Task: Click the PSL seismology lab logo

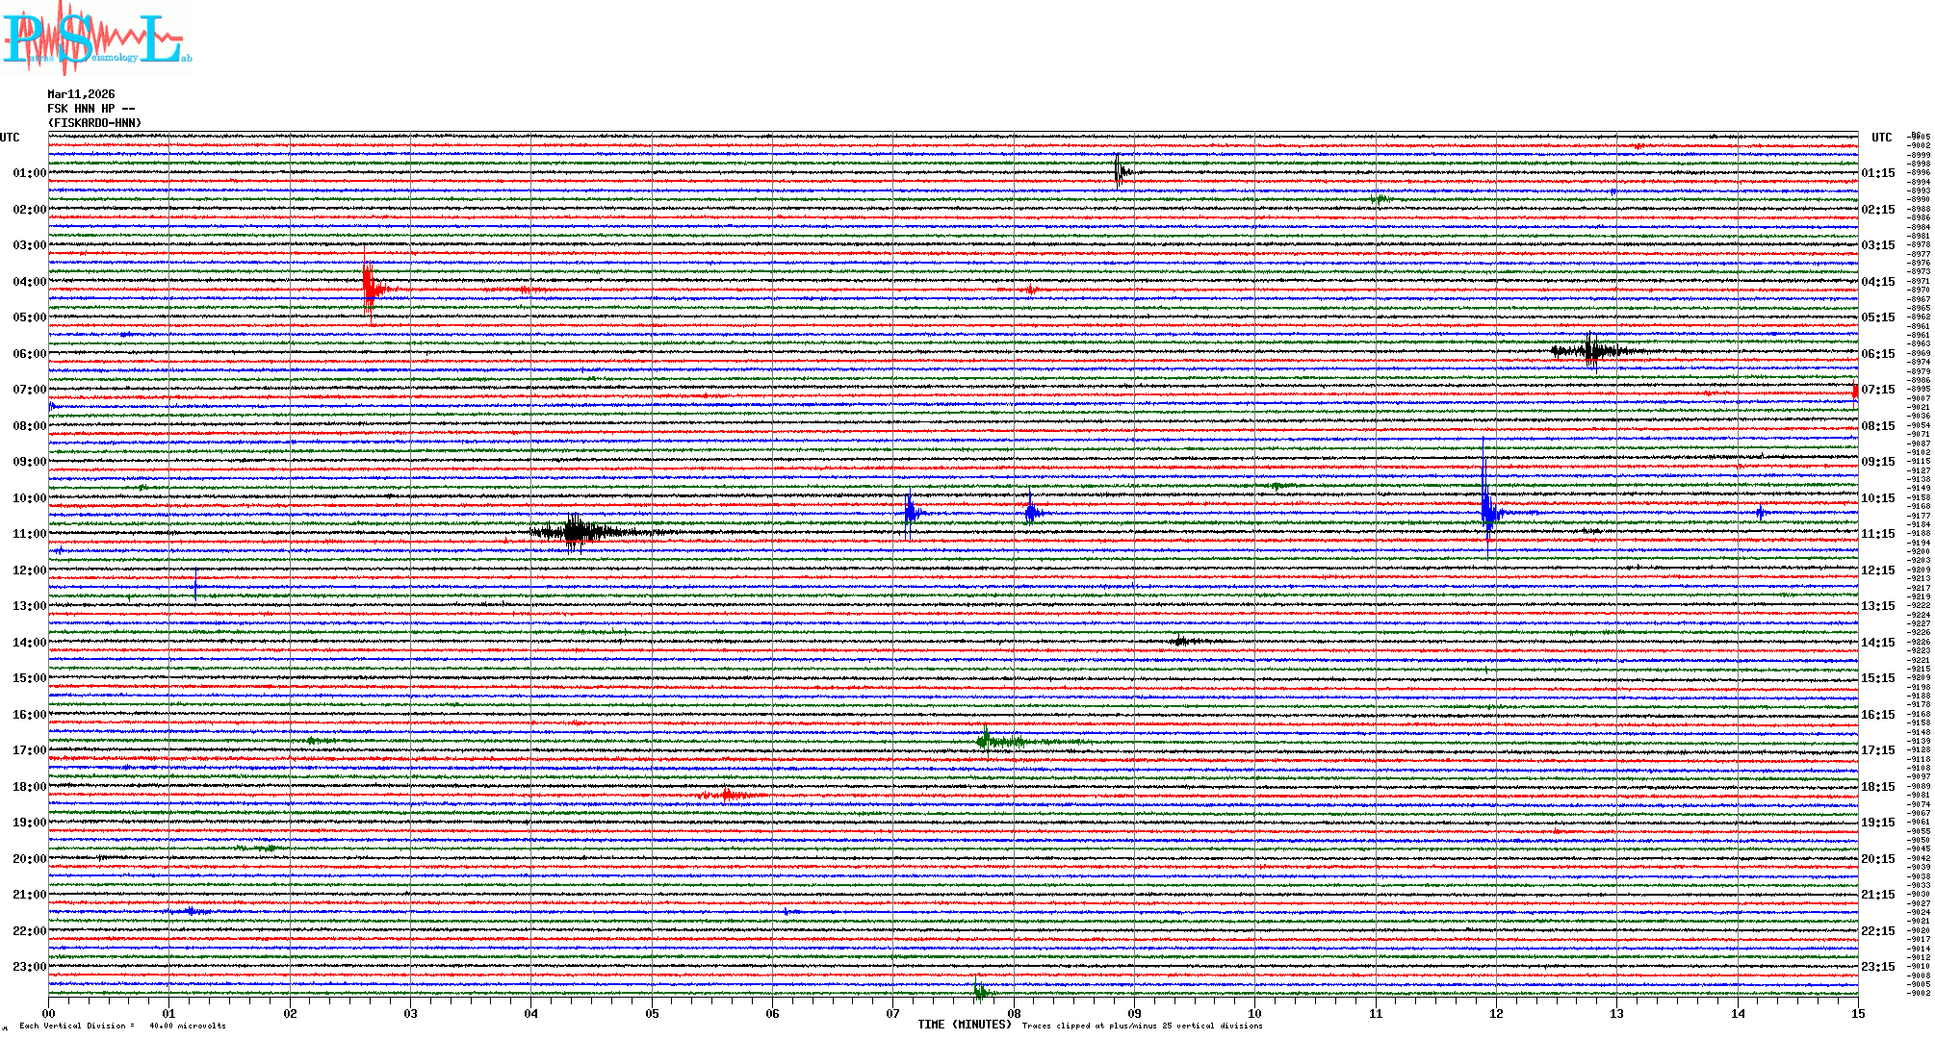Action: pyautogui.click(x=96, y=38)
